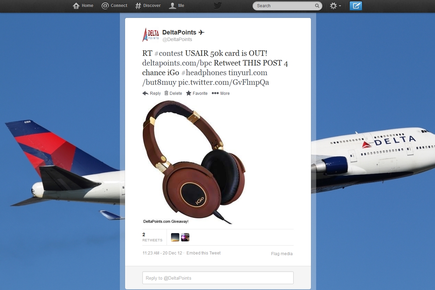View first retweeter's avatar
This screenshot has width=435, height=290.
(175, 237)
